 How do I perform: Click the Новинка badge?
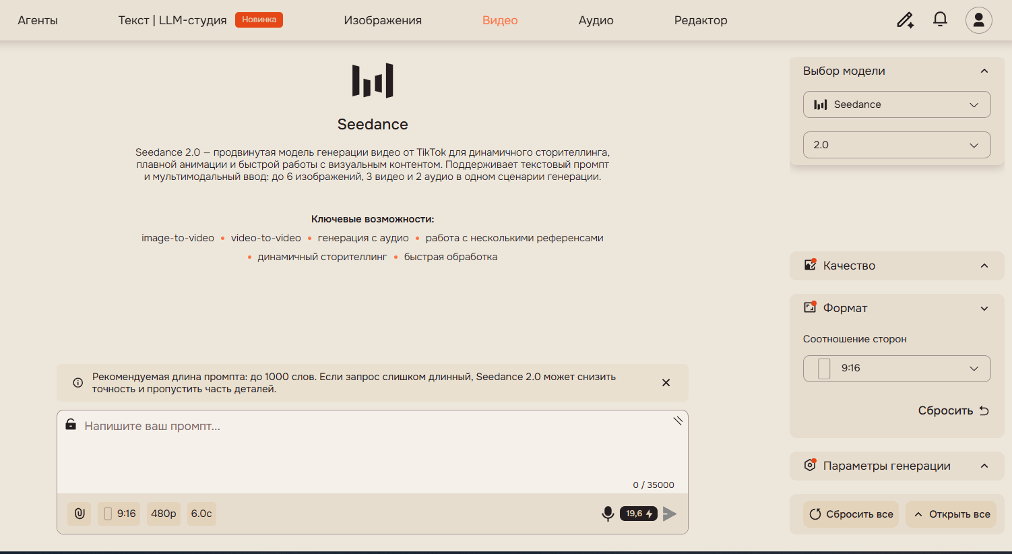pos(259,20)
